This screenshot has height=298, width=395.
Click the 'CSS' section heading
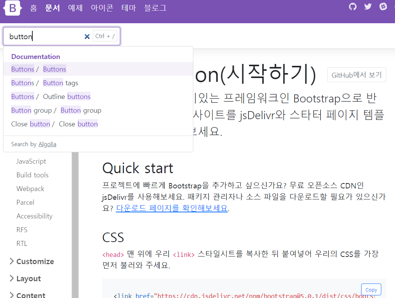113,237
